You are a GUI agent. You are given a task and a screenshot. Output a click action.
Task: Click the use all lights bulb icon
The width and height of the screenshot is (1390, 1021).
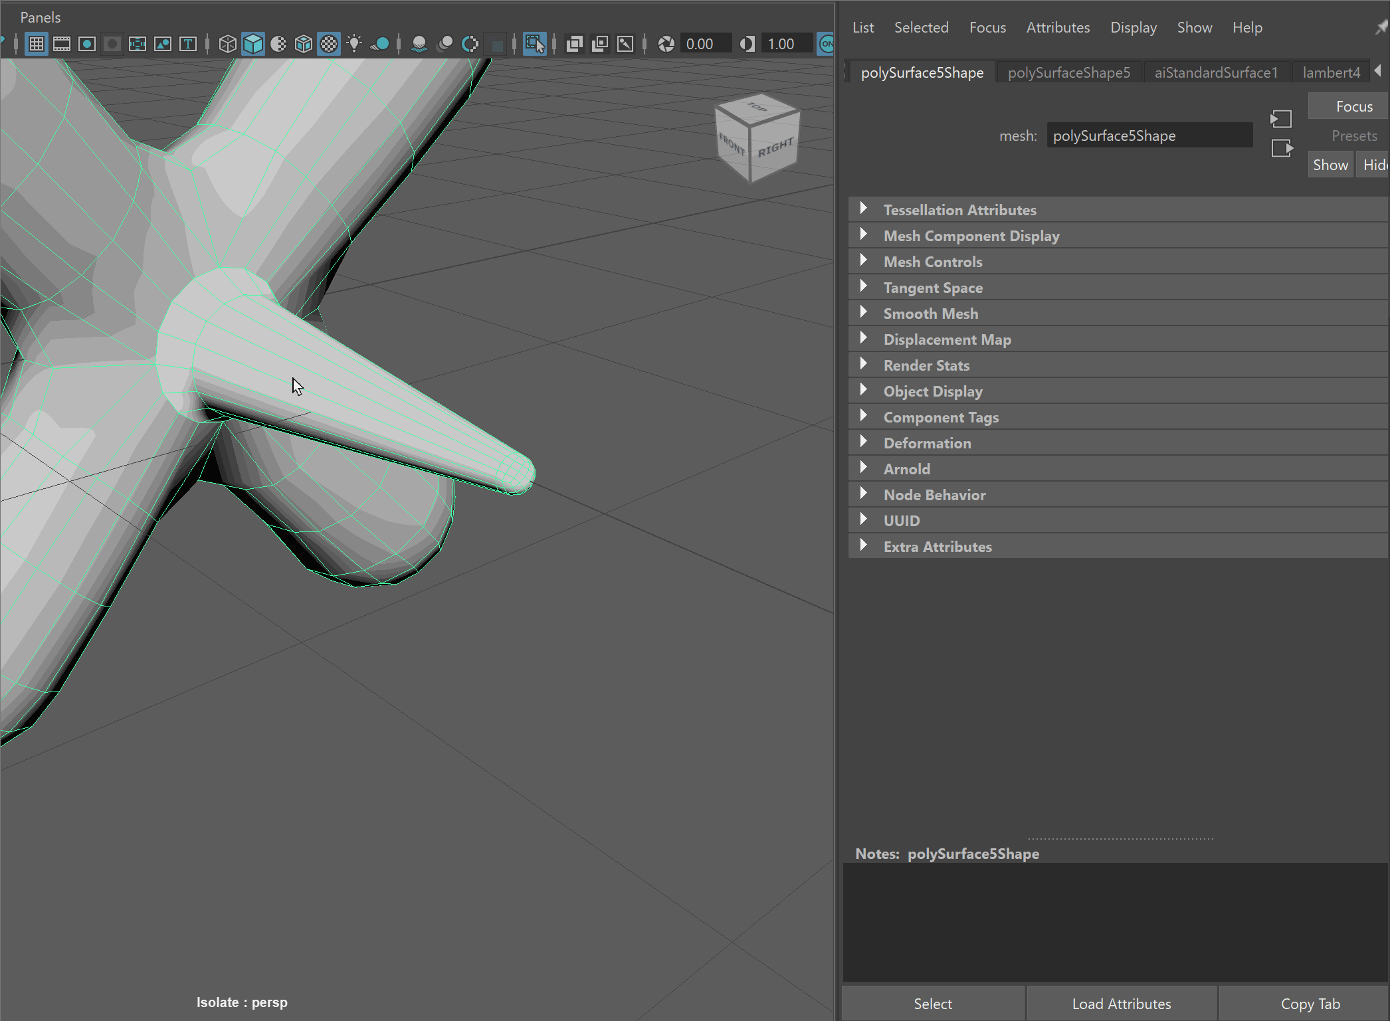point(355,44)
